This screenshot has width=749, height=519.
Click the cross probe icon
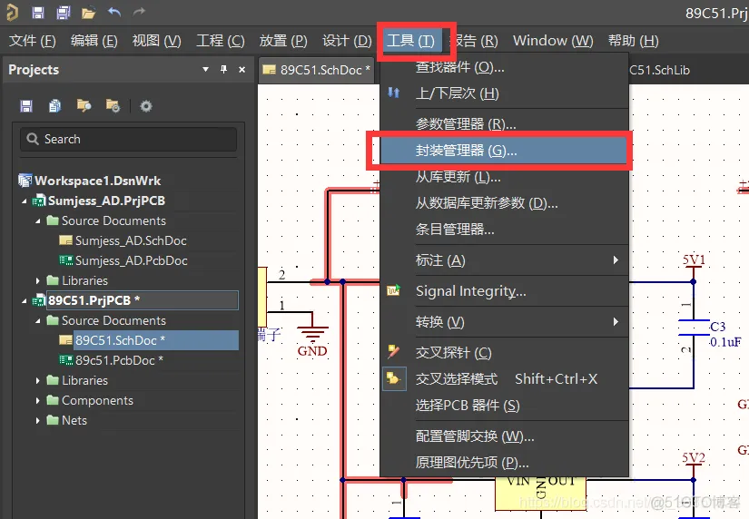(x=393, y=352)
